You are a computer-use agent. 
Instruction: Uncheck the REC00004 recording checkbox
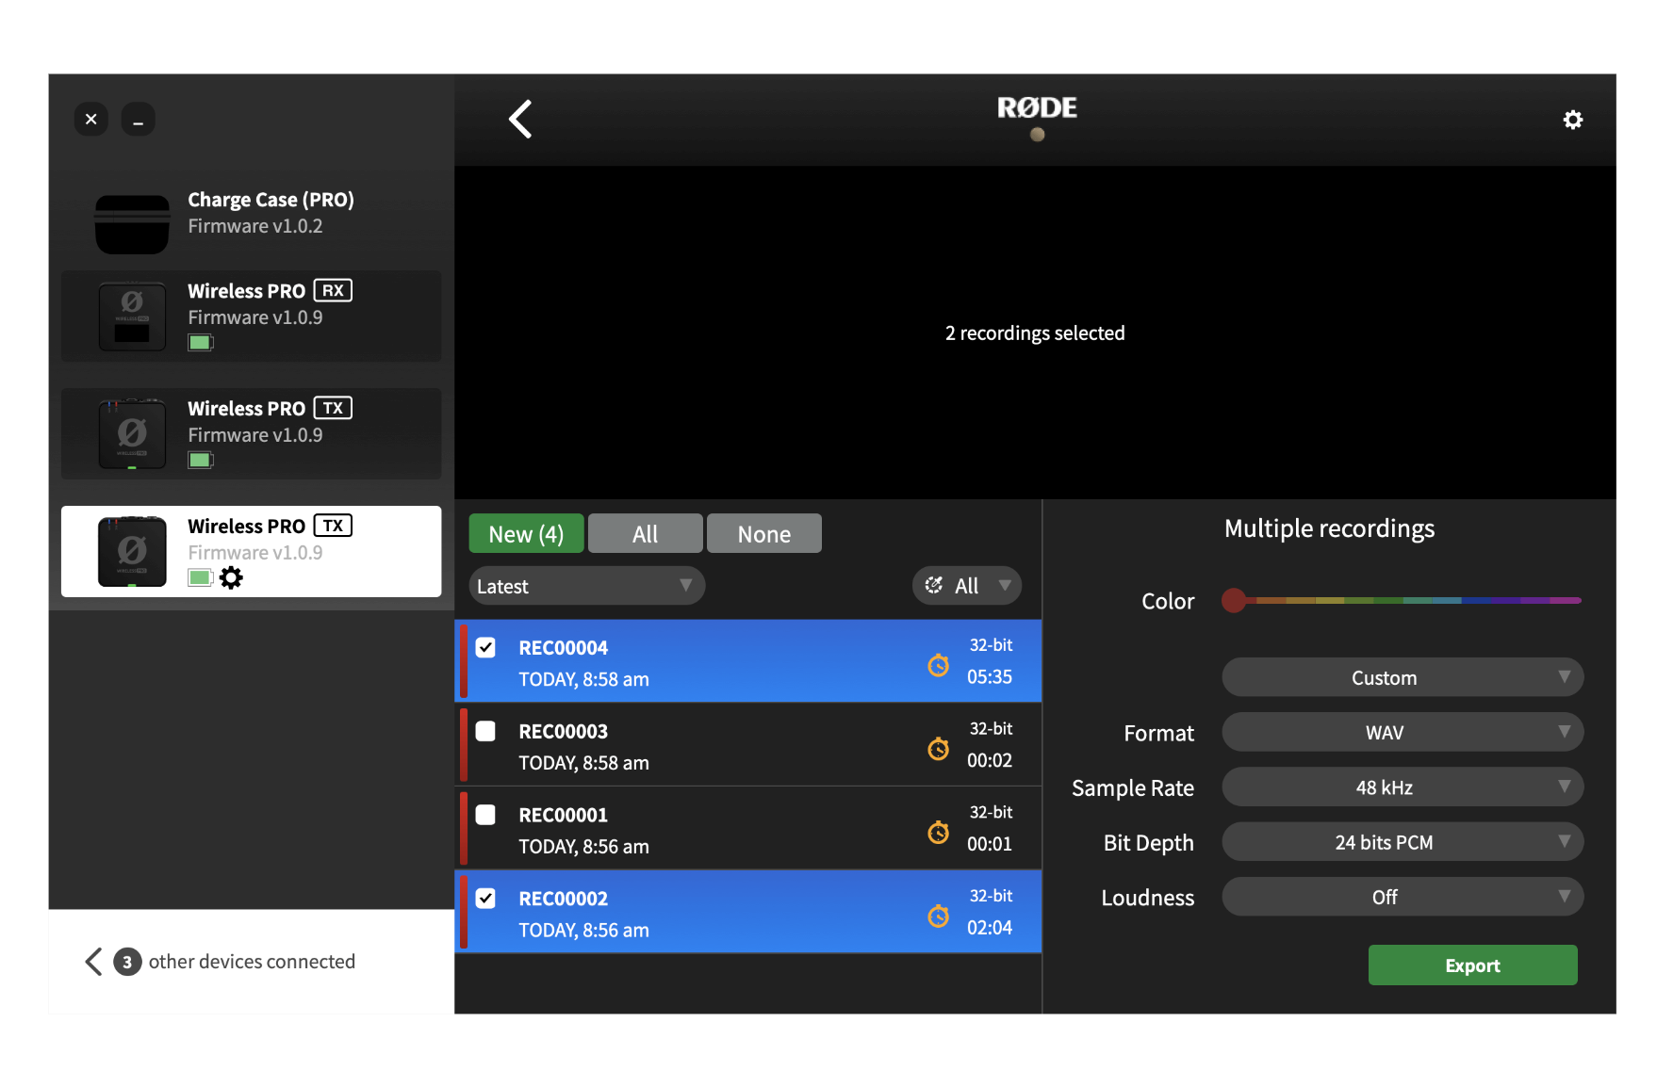click(485, 647)
